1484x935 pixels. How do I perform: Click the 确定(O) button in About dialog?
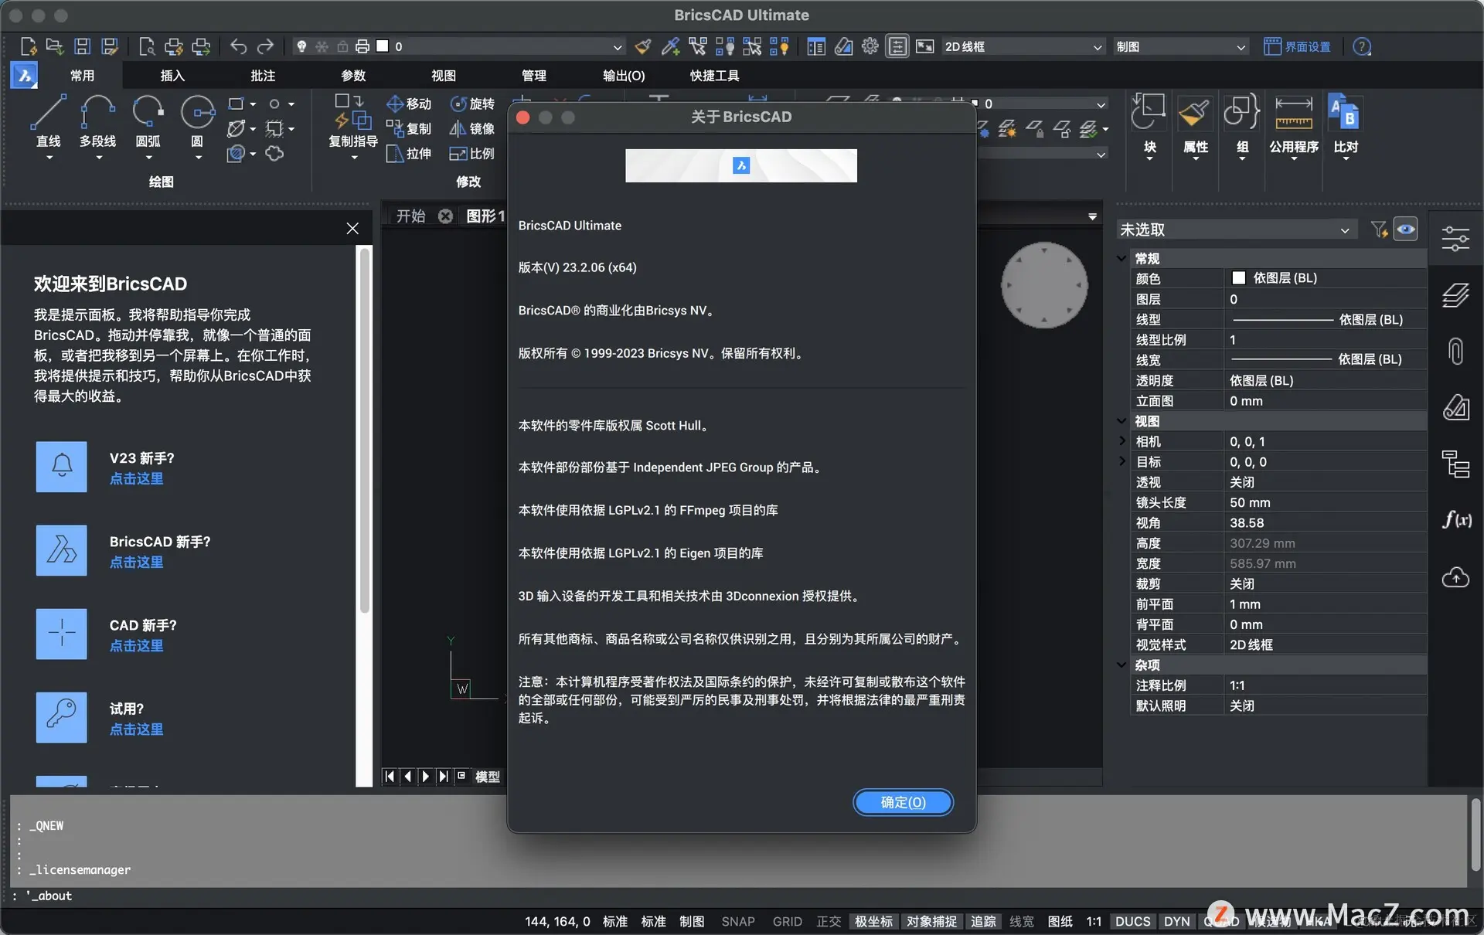click(903, 802)
